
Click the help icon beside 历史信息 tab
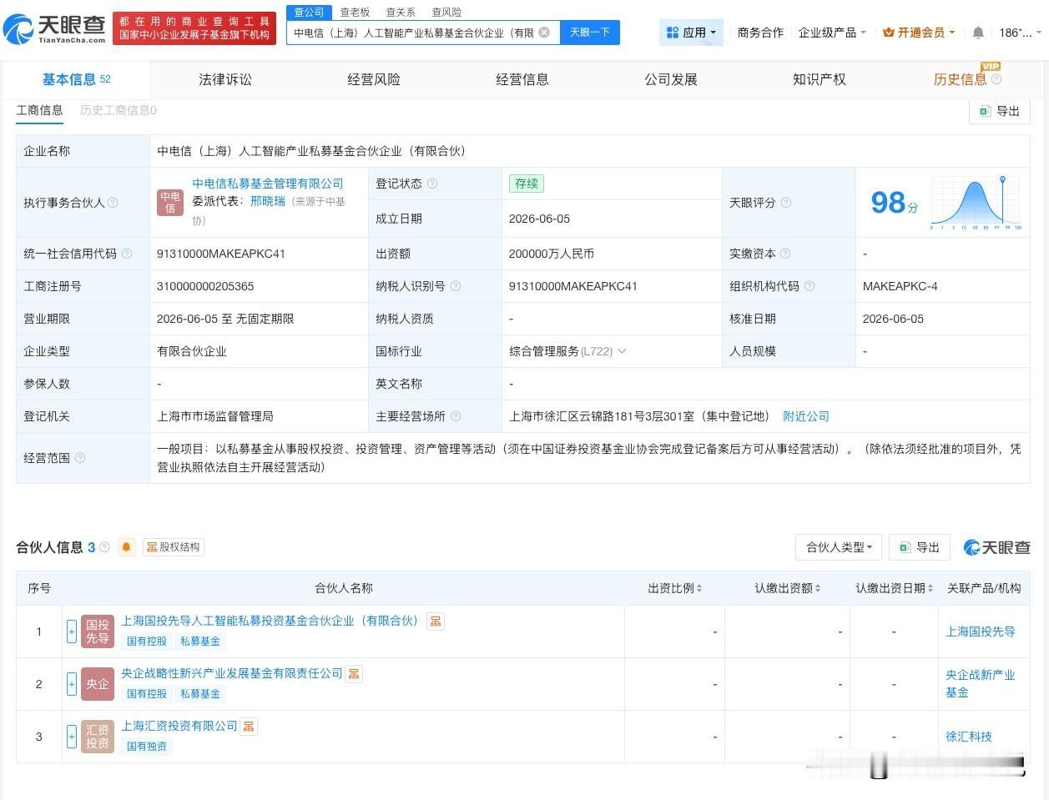point(996,79)
